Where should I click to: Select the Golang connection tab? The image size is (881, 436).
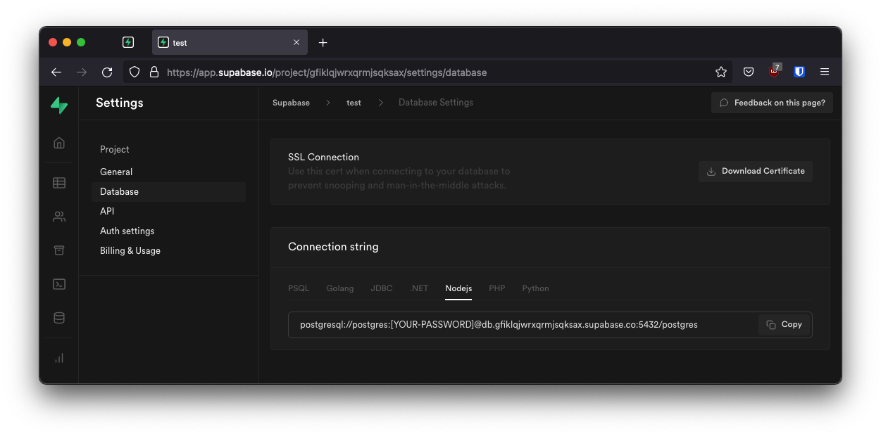pos(340,288)
